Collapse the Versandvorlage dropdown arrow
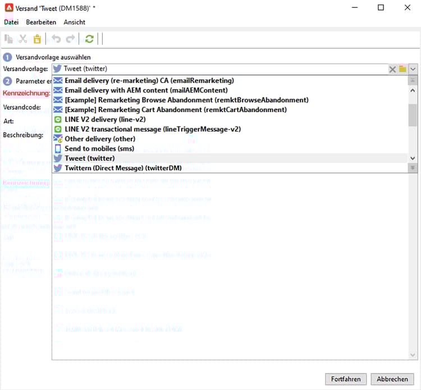The height and width of the screenshot is (390, 421). [x=413, y=69]
